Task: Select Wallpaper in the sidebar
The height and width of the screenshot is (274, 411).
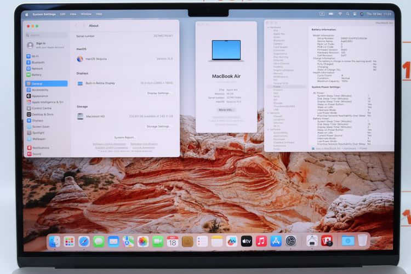Action: pyautogui.click(x=47, y=139)
